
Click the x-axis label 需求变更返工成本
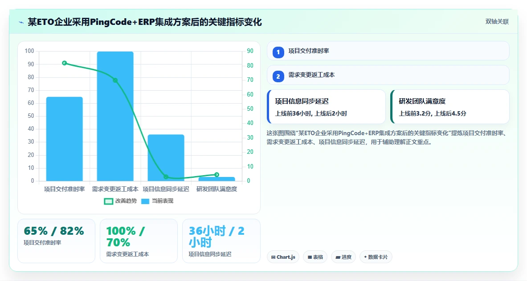click(x=115, y=189)
